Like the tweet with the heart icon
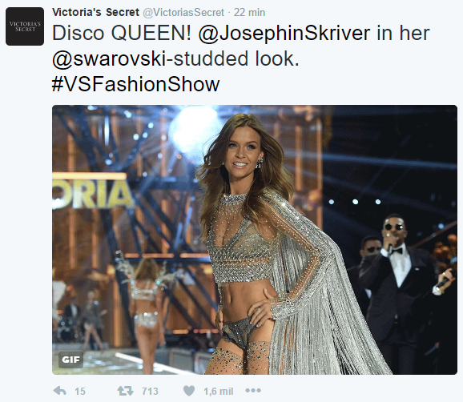Viewport: 463px width, 402px height. coord(189,391)
